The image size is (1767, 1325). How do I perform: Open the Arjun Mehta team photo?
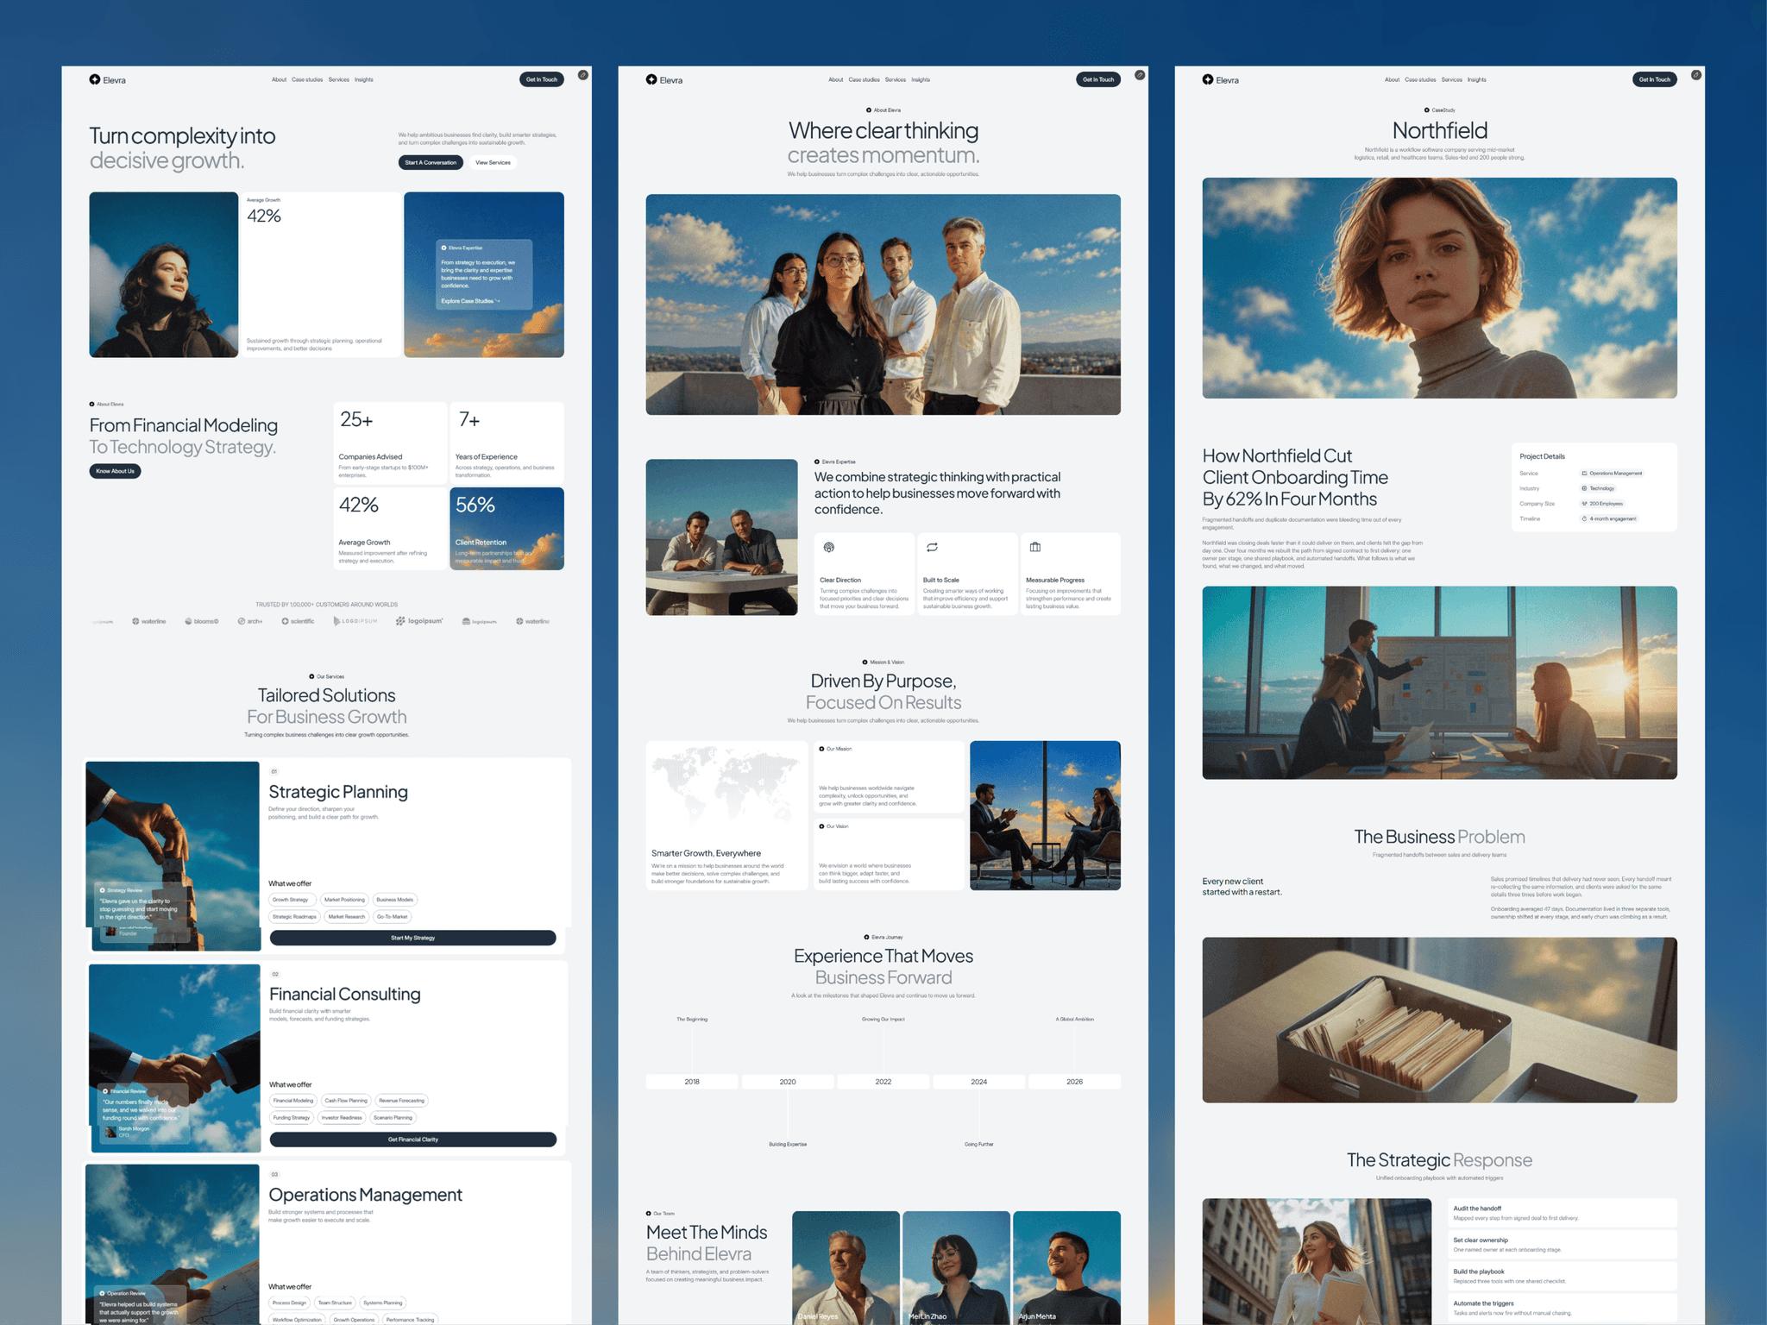[x=1066, y=1267]
